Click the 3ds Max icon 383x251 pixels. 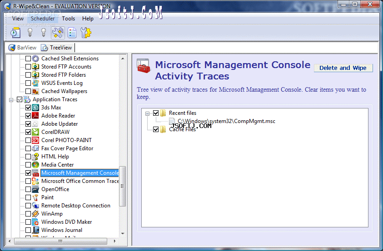[x=35, y=108]
